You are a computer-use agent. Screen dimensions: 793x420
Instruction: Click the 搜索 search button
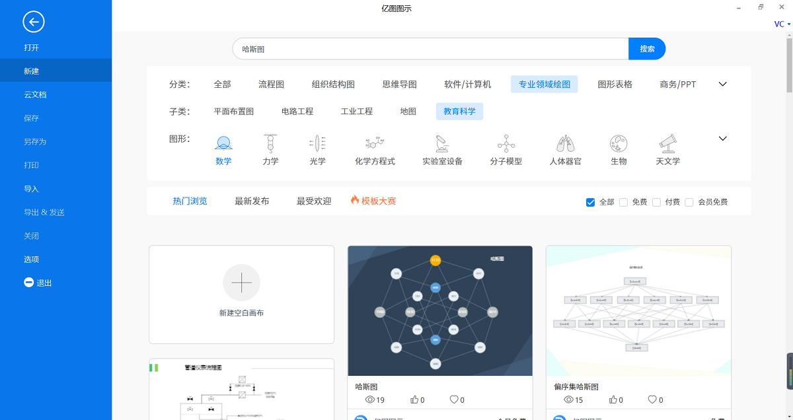[x=647, y=49]
